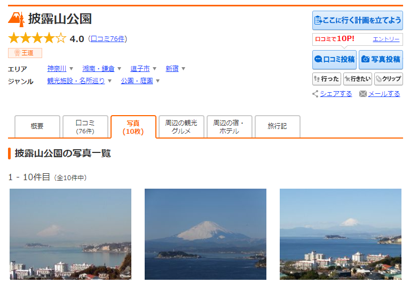The height and width of the screenshot is (283, 410).
Task: Open the 新宿 area dropdown arrow
Action: (x=183, y=69)
